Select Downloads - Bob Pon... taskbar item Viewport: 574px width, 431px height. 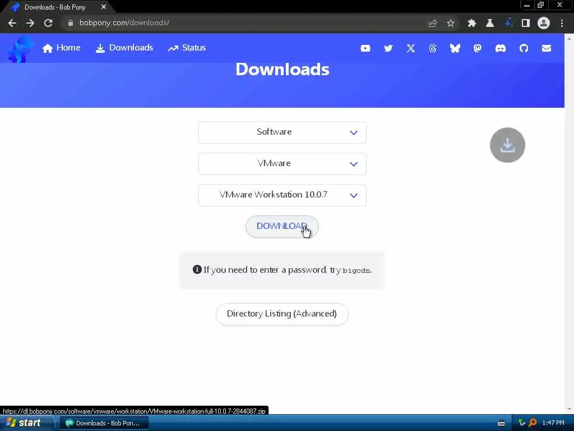pyautogui.click(x=104, y=423)
